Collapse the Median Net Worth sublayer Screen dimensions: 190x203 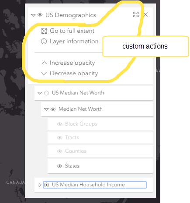(x=46, y=109)
